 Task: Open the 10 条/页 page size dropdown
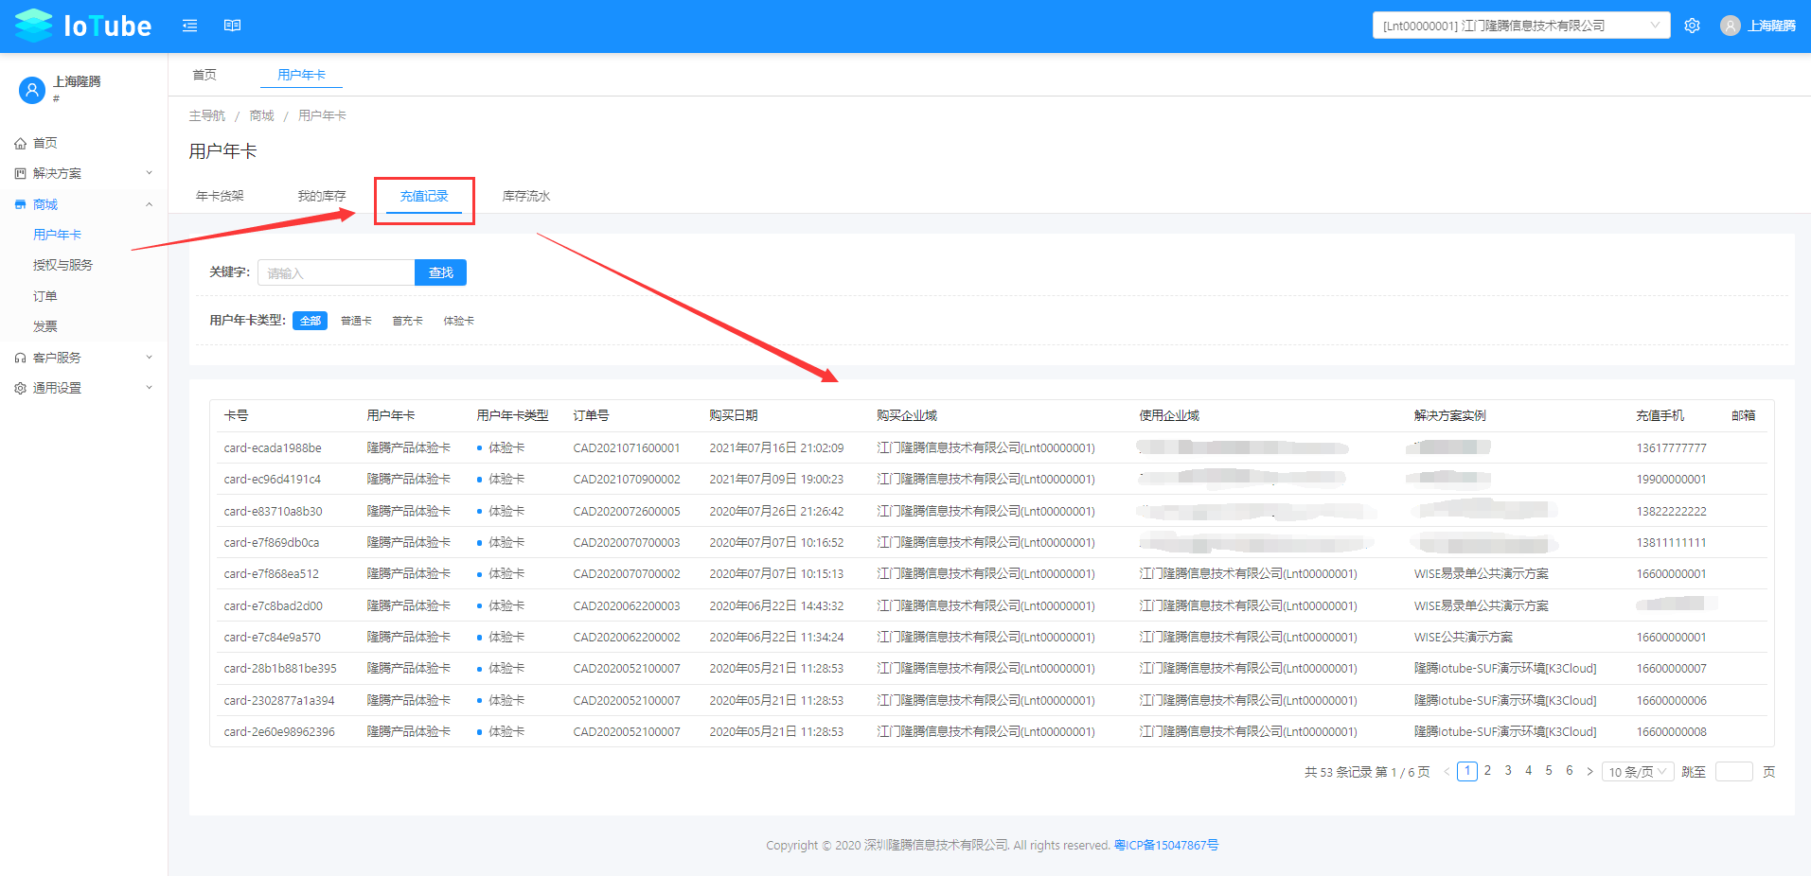(1638, 772)
